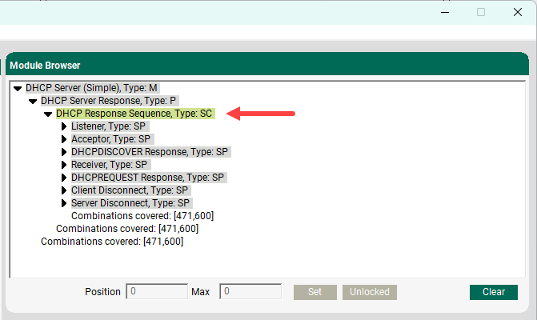Expand the Acceptor tree node
The width and height of the screenshot is (537, 320).
coord(64,139)
